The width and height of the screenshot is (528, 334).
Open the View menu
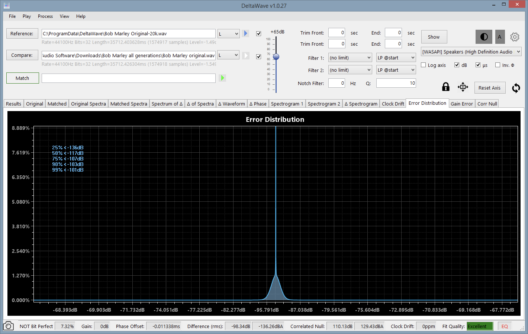[x=65, y=16]
